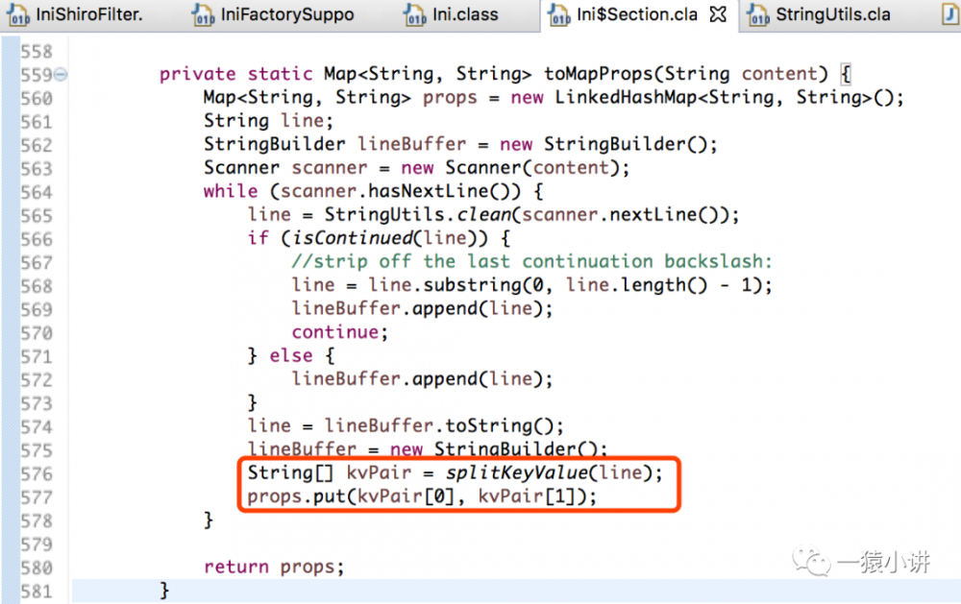Click the partially visible J file tab icon
961x604 pixels.
950,14
